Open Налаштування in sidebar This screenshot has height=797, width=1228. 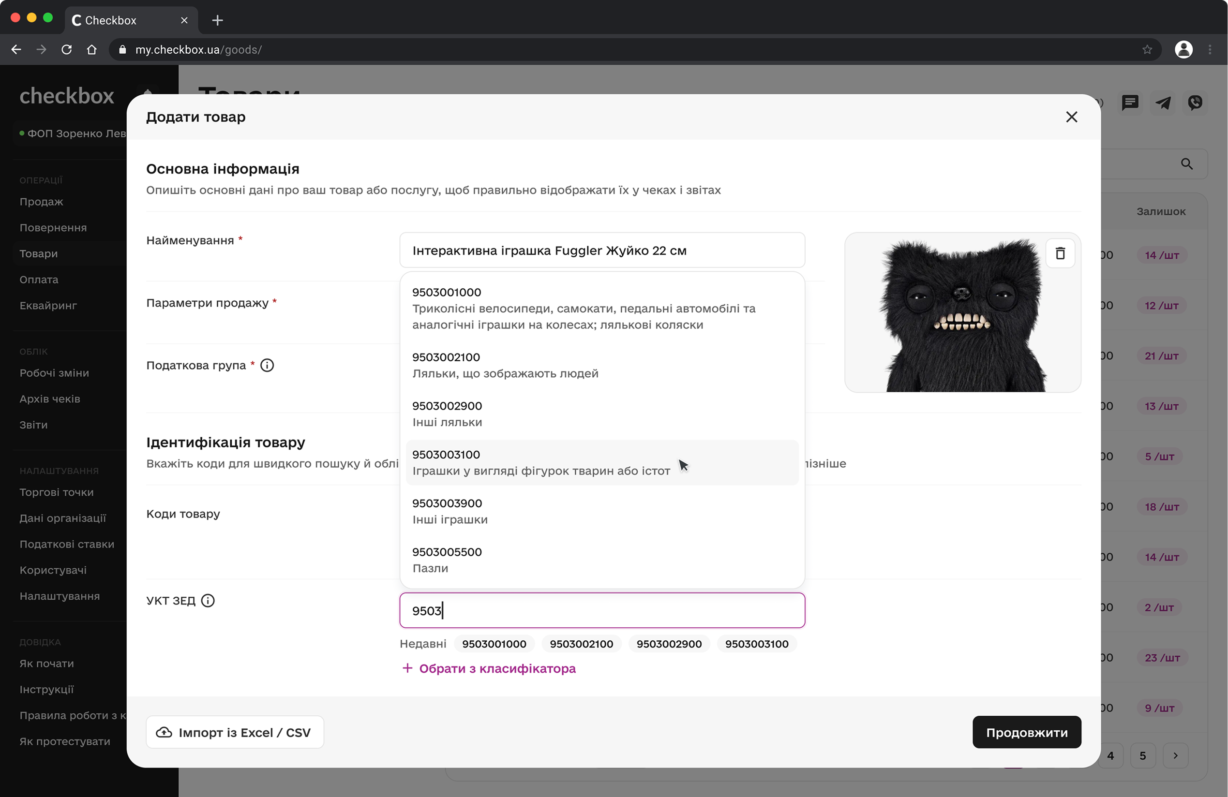tap(60, 596)
